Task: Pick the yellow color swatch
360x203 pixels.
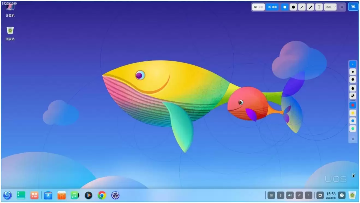Action: (x=353, y=113)
